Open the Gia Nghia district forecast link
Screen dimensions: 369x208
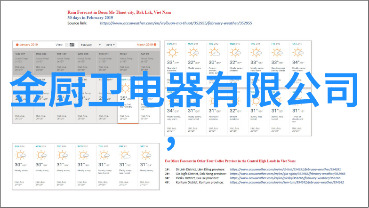point(288,174)
